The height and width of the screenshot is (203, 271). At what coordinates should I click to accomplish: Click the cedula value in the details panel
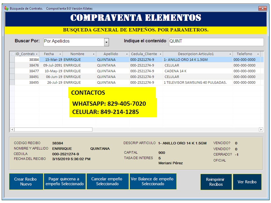[x=65, y=154]
